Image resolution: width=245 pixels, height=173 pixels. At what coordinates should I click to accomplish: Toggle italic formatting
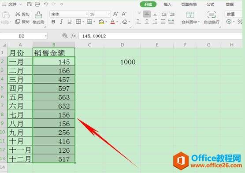click(61, 22)
